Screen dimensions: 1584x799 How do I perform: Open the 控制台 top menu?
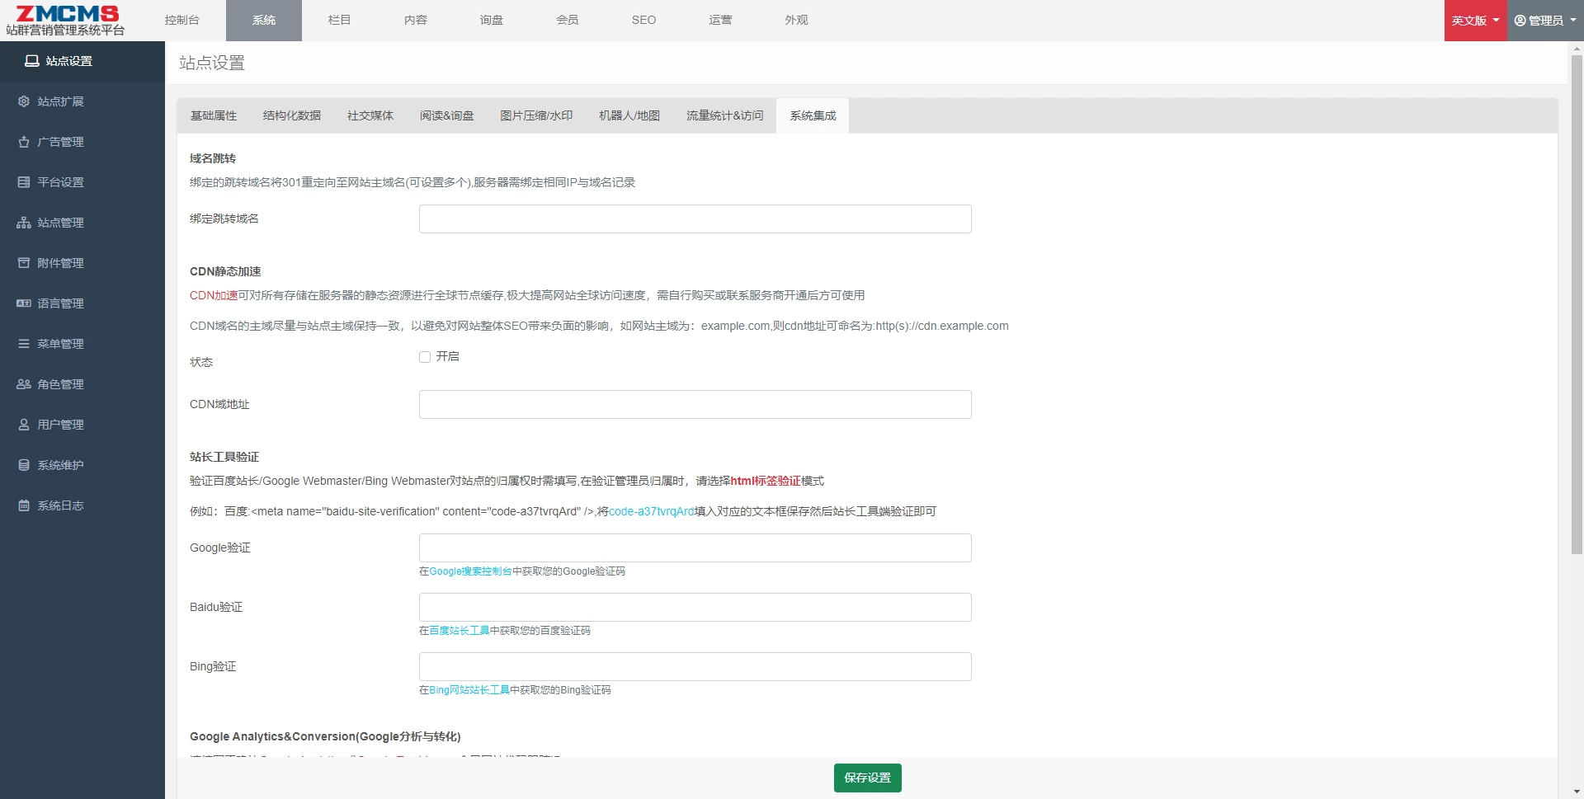tap(181, 20)
